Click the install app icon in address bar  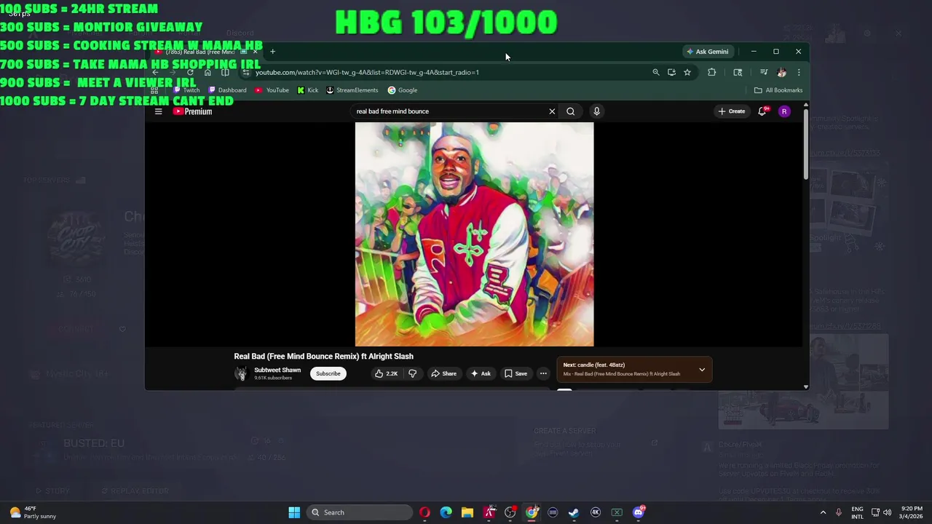coord(671,72)
